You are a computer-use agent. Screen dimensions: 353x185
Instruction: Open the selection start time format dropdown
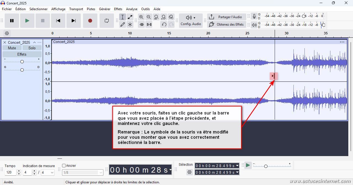tap(237, 166)
